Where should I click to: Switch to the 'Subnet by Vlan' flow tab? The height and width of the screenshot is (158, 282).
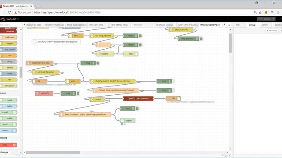click(33, 25)
